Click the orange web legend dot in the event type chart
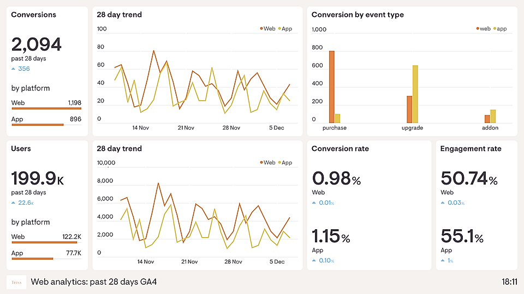The width and height of the screenshot is (524, 294). [478, 29]
